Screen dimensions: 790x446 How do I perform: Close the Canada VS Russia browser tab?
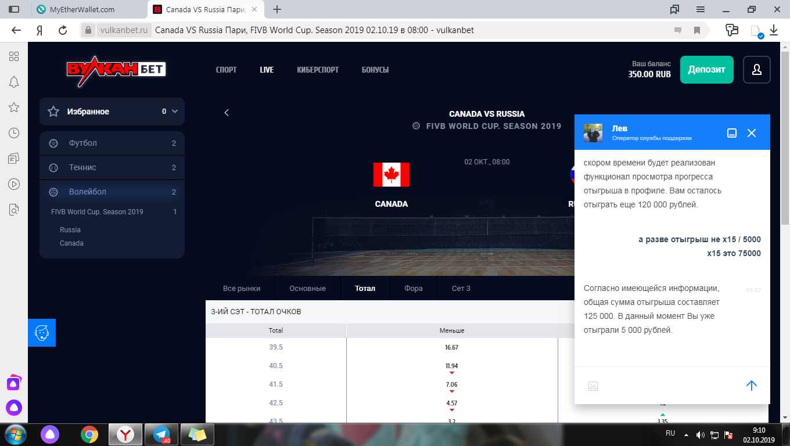click(254, 9)
